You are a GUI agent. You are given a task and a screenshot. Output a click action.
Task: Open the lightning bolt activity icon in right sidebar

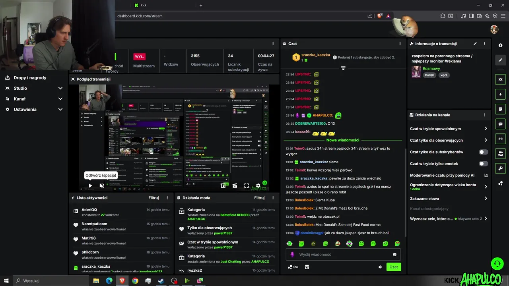click(x=501, y=95)
